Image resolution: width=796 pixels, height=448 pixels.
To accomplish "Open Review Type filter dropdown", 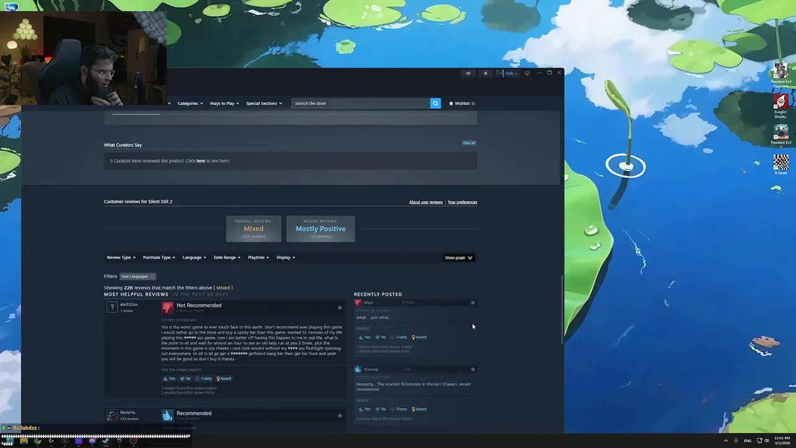I will tap(121, 258).
